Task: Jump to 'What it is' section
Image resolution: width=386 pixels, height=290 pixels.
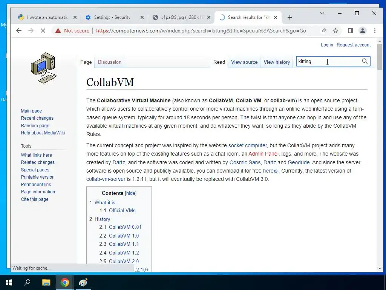Action: point(105,203)
